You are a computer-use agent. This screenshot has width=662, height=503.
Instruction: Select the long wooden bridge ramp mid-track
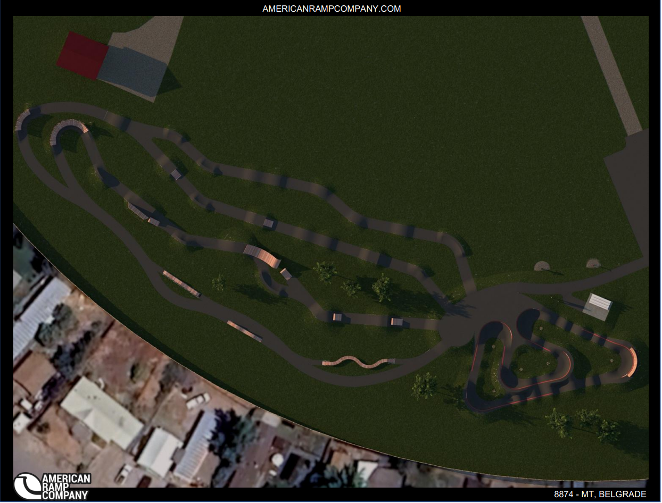pyautogui.click(x=261, y=254)
